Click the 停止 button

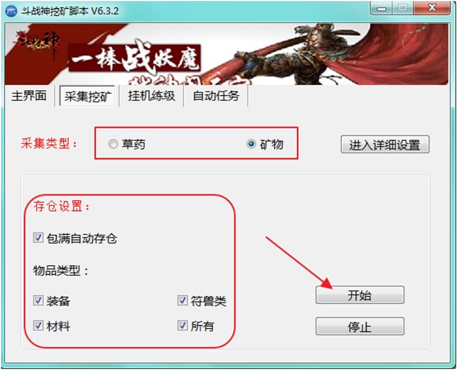(360, 326)
